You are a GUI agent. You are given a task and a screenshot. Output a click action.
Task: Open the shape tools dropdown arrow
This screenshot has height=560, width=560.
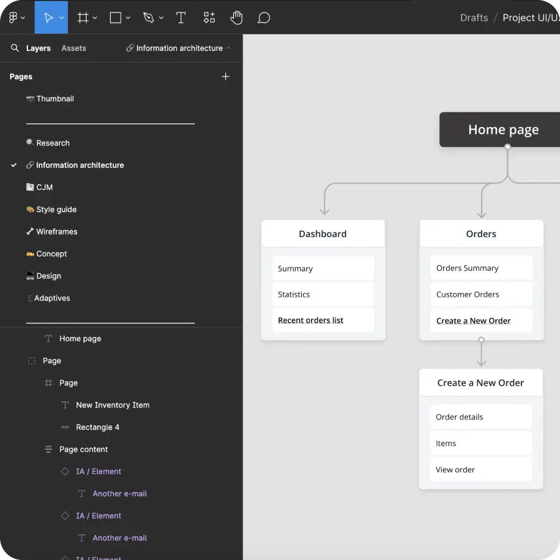click(x=128, y=17)
